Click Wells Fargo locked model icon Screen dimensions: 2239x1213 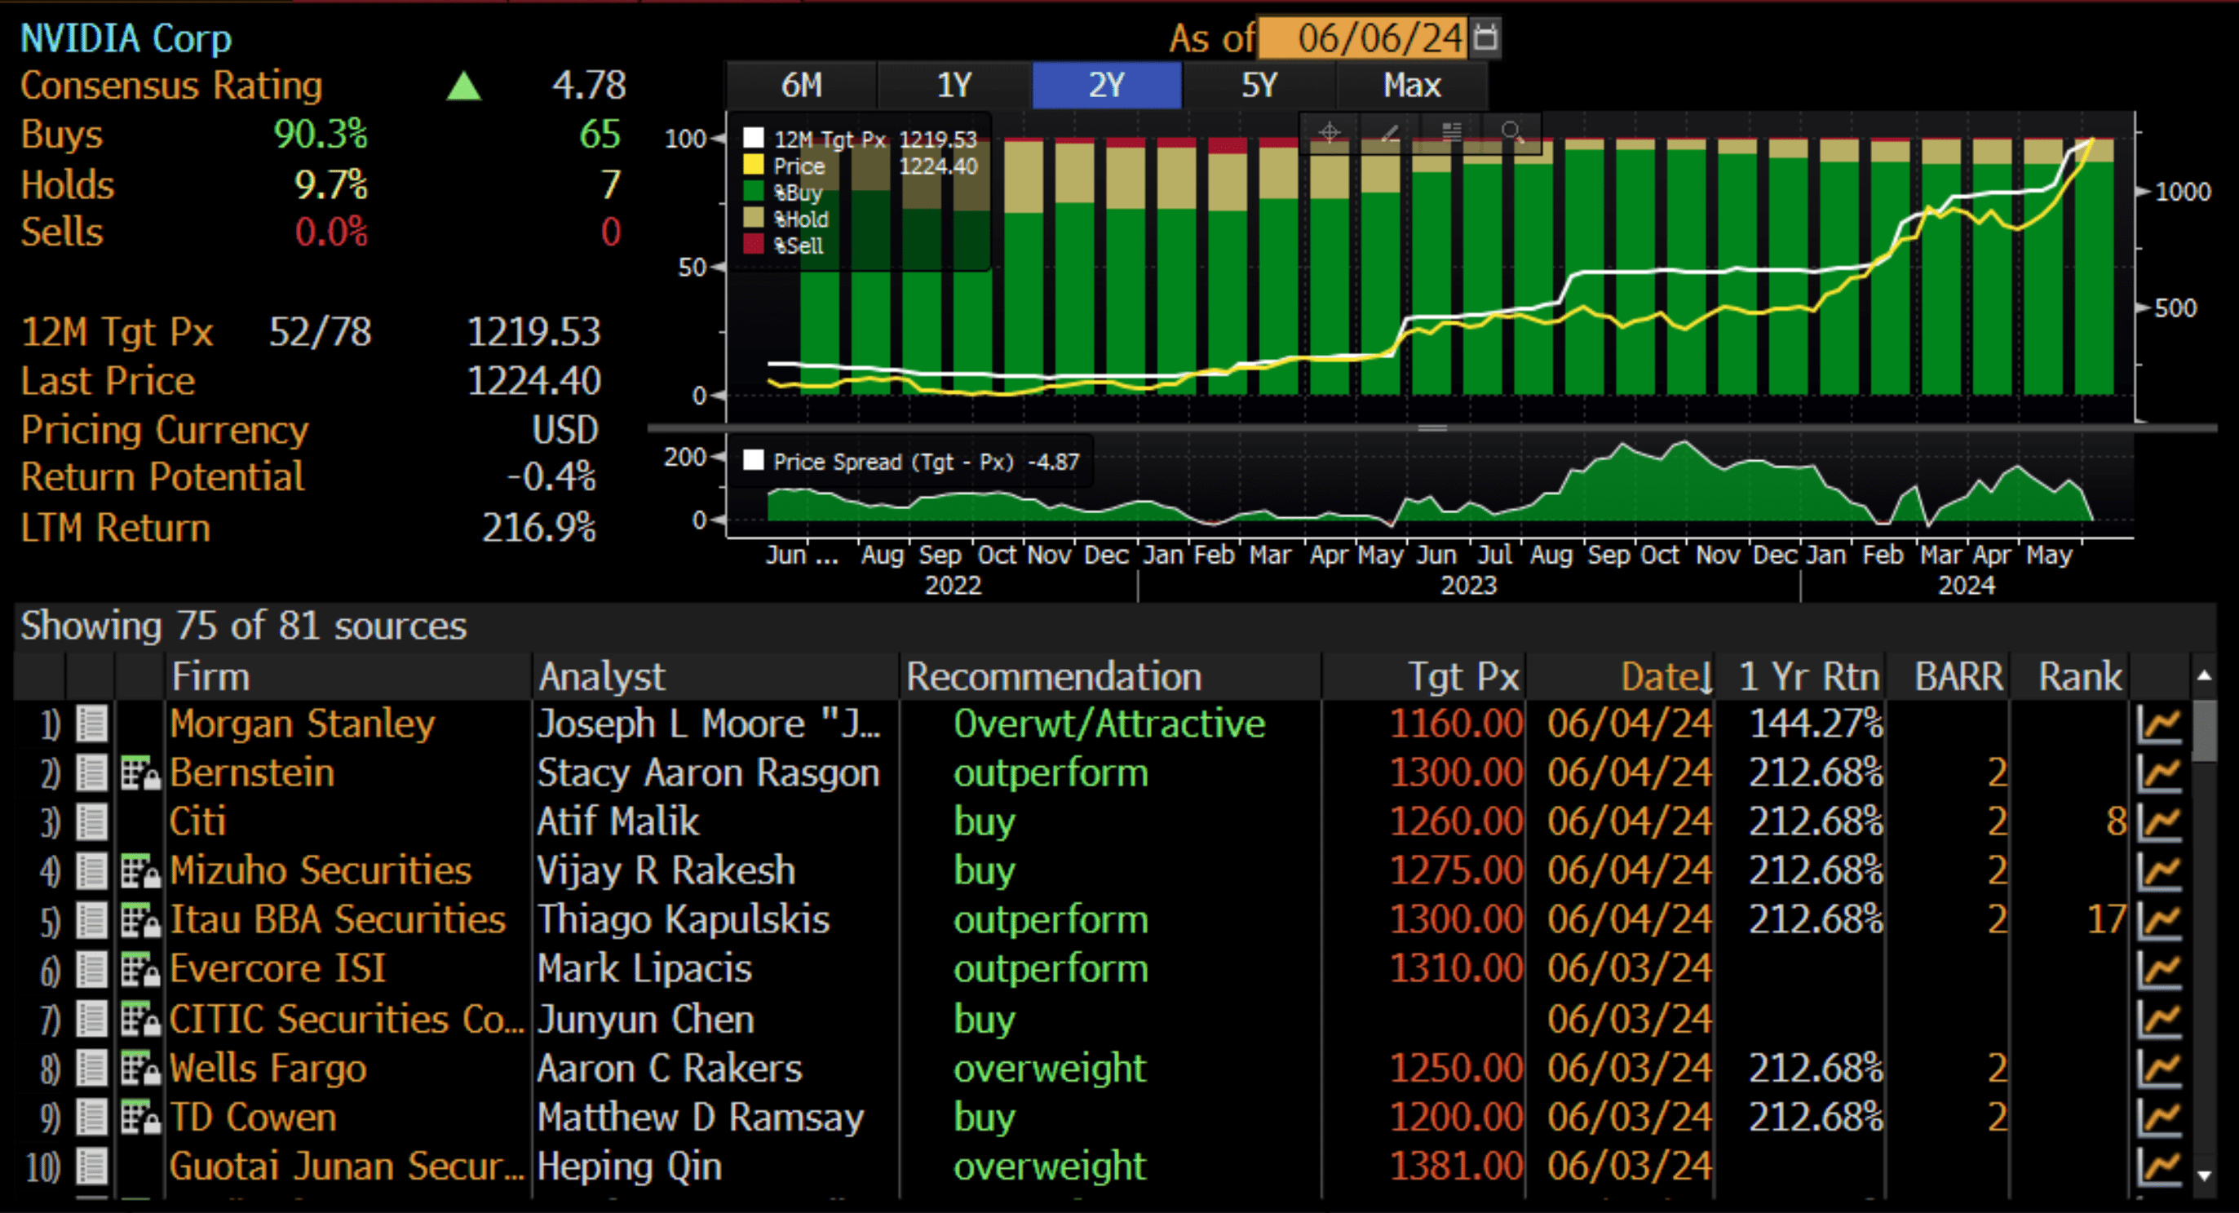tap(140, 1068)
